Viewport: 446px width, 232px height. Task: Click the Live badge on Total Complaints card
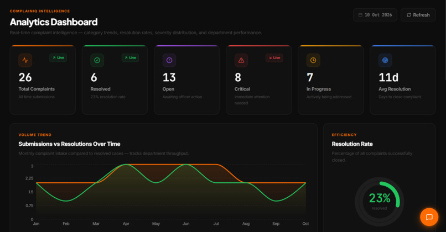point(58,57)
